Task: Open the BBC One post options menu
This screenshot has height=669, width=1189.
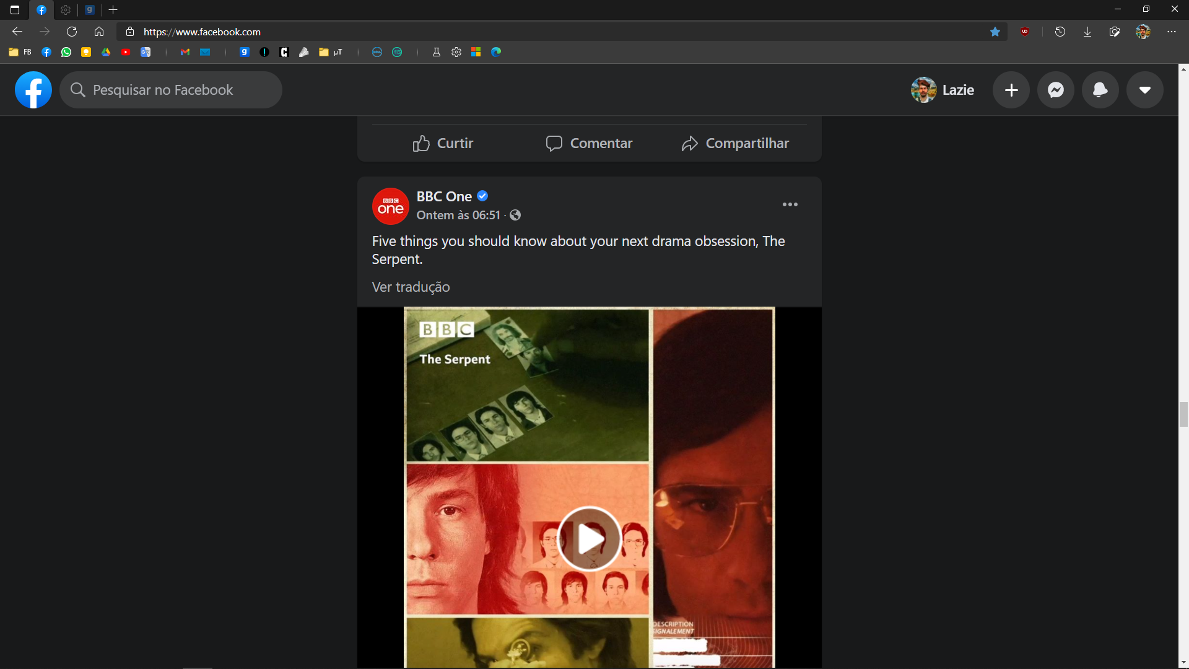Action: tap(790, 204)
